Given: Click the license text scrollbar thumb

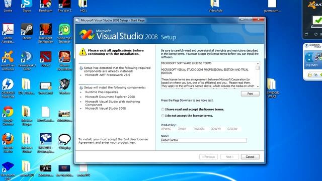Looking at the screenshot, I should [x=258, y=68].
